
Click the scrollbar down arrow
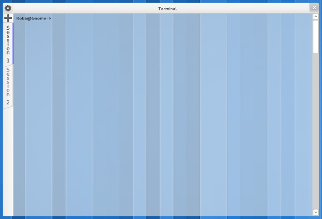(315, 212)
